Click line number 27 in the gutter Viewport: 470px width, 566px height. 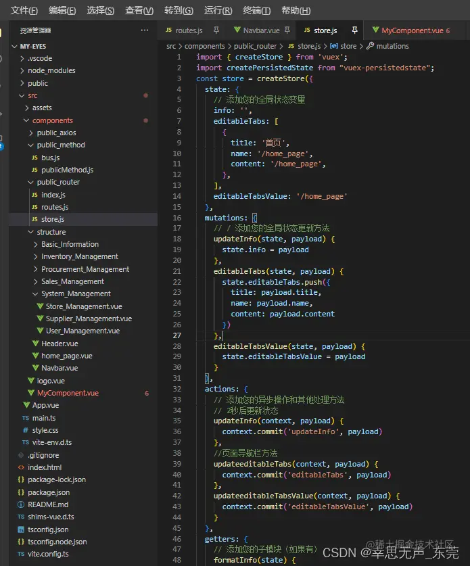click(x=177, y=335)
